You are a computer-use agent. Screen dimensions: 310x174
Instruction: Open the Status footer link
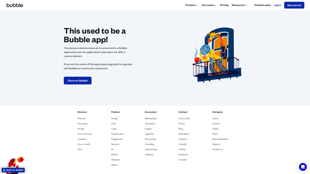(114, 165)
